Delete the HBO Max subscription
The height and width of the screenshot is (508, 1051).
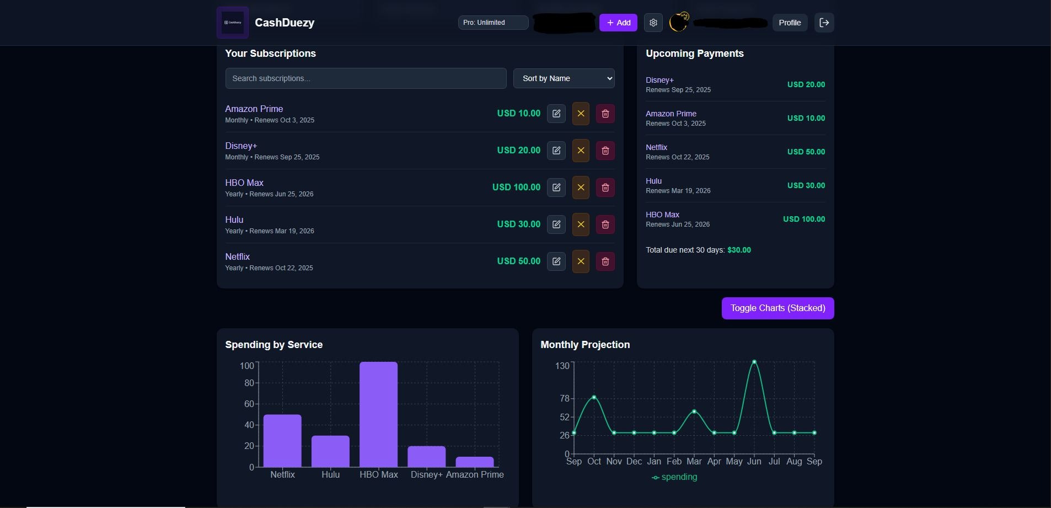coord(605,188)
